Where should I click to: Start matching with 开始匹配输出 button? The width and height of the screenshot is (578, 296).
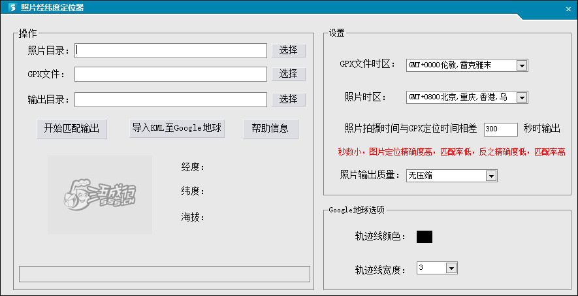click(x=72, y=129)
